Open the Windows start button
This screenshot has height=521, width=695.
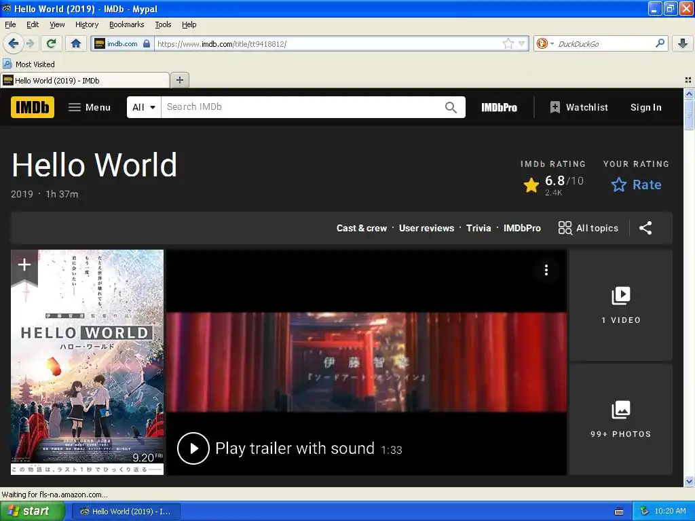pos(33,512)
